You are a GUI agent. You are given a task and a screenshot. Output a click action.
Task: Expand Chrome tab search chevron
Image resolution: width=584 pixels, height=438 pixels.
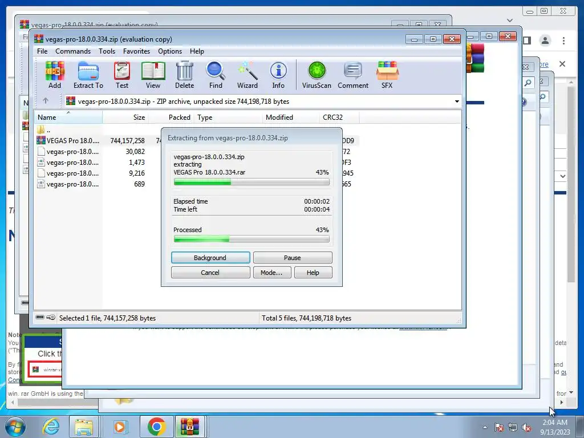510,20
